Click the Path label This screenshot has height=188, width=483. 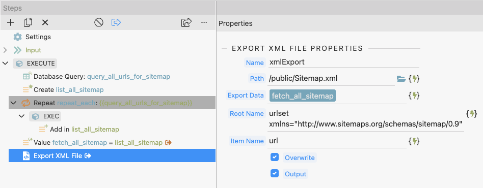[x=257, y=79]
